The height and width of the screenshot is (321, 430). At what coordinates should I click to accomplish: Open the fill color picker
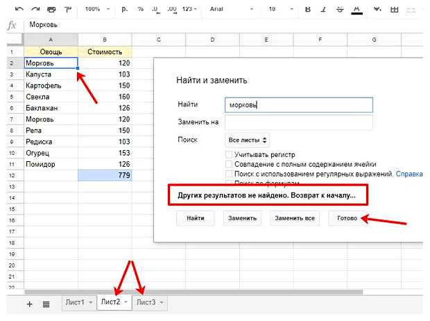377,9
